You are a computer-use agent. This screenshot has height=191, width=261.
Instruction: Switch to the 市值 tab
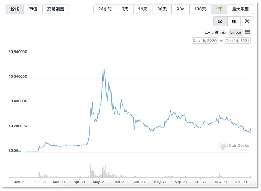coord(33,9)
